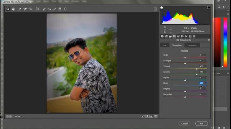Swap before and after settings icon
This screenshot has height=129, width=231.
tap(147, 116)
